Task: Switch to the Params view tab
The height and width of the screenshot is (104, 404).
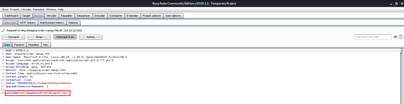Action: pos(19,45)
